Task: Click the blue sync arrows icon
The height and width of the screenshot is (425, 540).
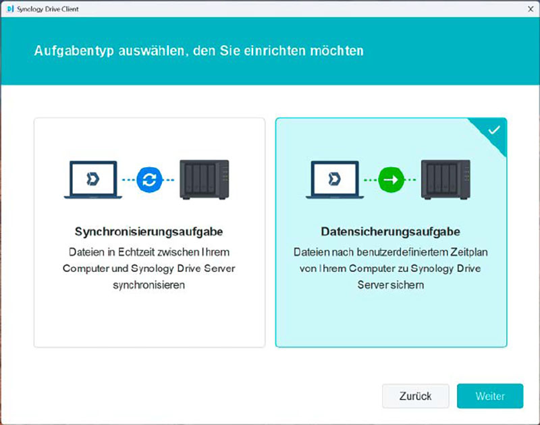Action: (x=149, y=180)
